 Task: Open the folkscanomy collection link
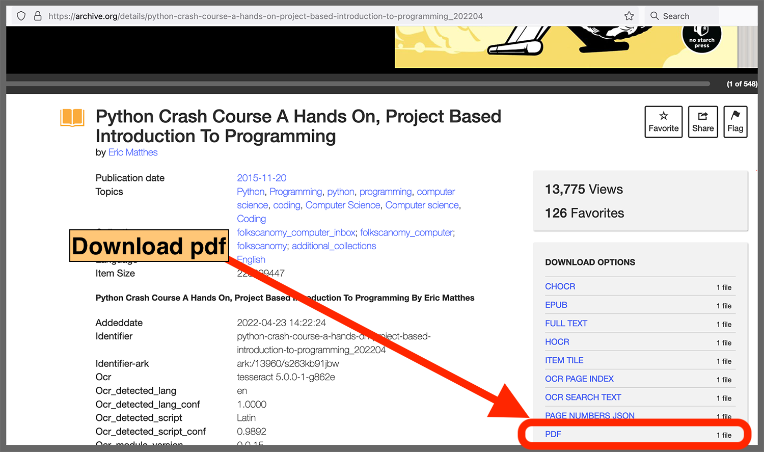pos(262,246)
